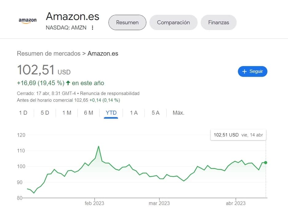Open Renuncia de responsabilidad link
Image resolution: width=288 pixels, height=213 pixels.
[x=110, y=93]
